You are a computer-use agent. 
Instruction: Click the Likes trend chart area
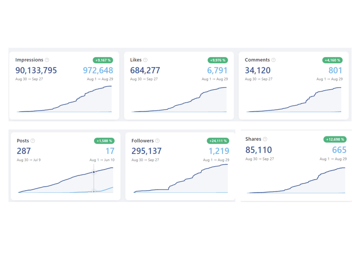coord(179,100)
